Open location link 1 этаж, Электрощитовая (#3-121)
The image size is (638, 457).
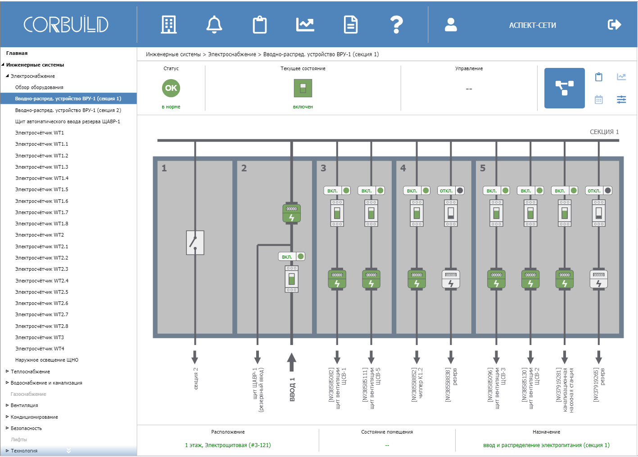228,445
